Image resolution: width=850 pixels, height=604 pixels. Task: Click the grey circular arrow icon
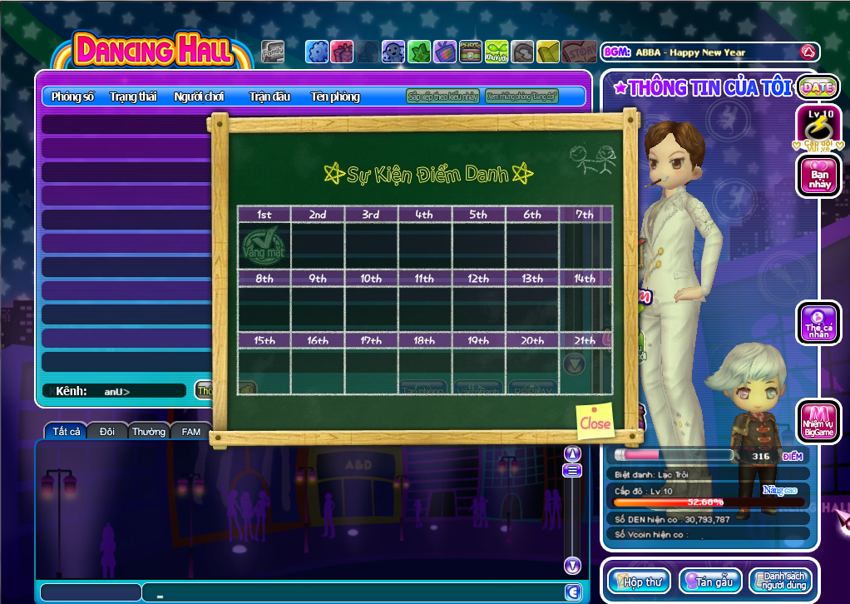click(521, 52)
